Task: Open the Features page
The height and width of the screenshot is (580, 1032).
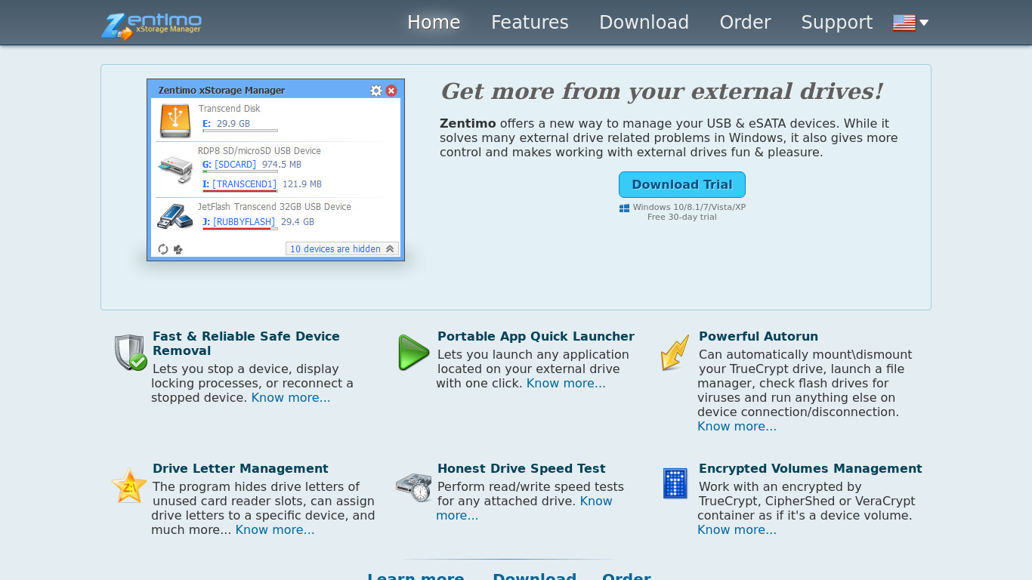Action: 530,23
